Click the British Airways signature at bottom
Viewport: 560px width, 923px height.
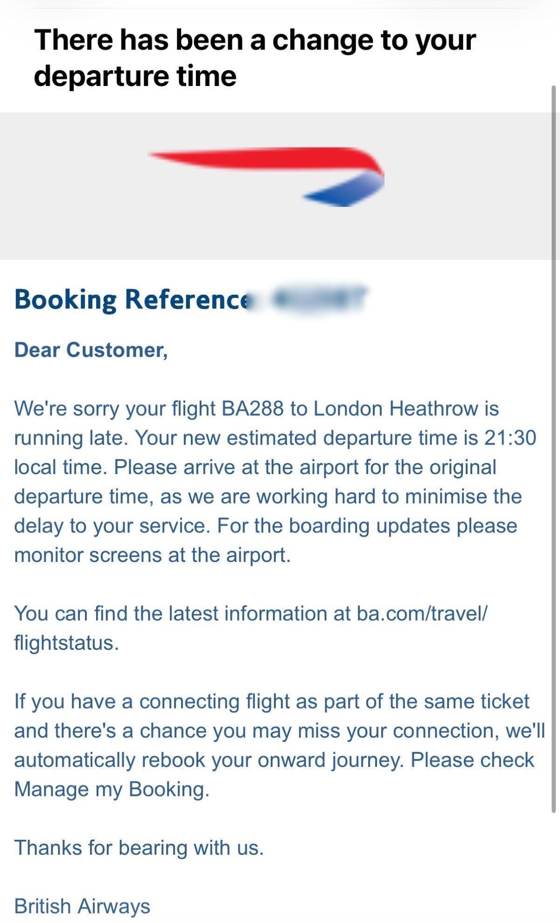pyautogui.click(x=82, y=906)
